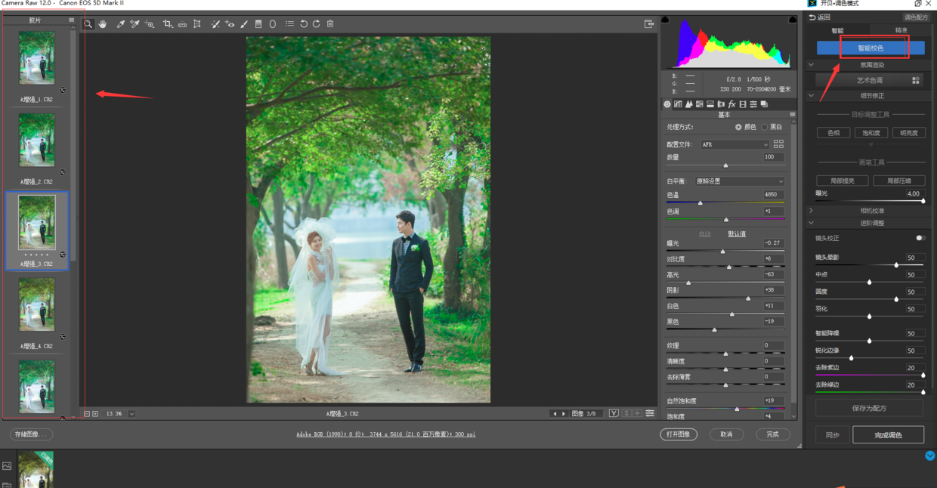The image size is (937, 488).
Task: Rotate image clockwise
Action: click(316, 24)
